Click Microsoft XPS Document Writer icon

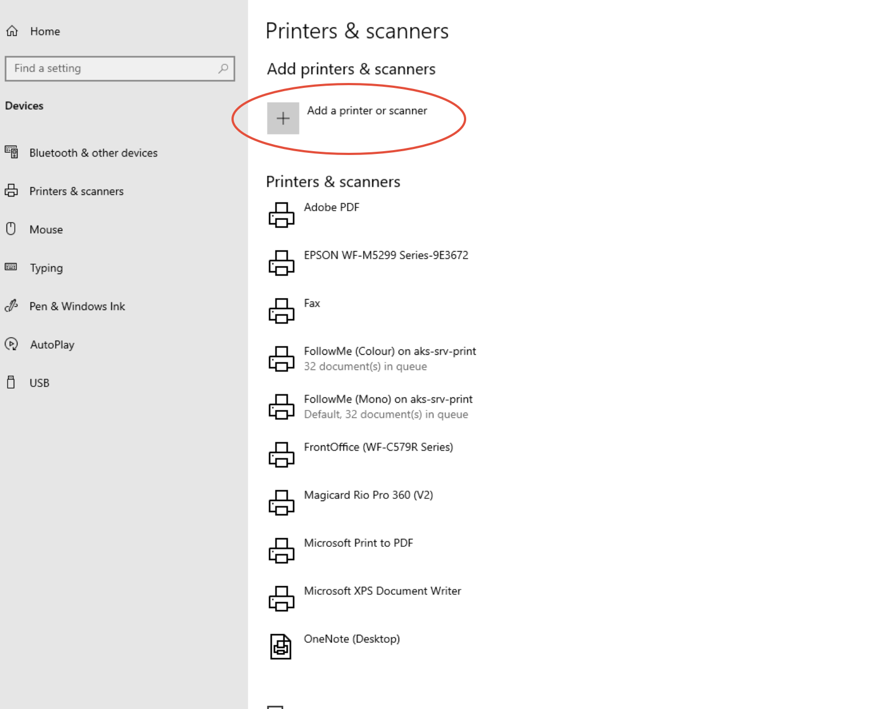point(281,599)
